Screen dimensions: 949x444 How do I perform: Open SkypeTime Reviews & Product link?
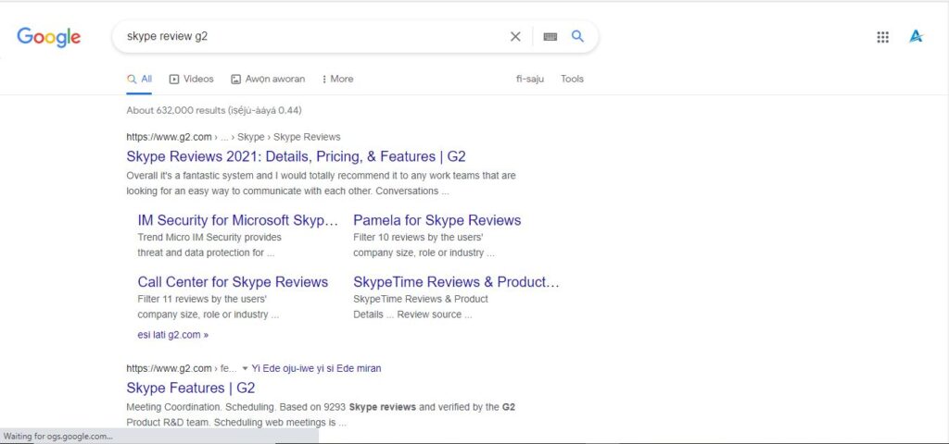456,282
